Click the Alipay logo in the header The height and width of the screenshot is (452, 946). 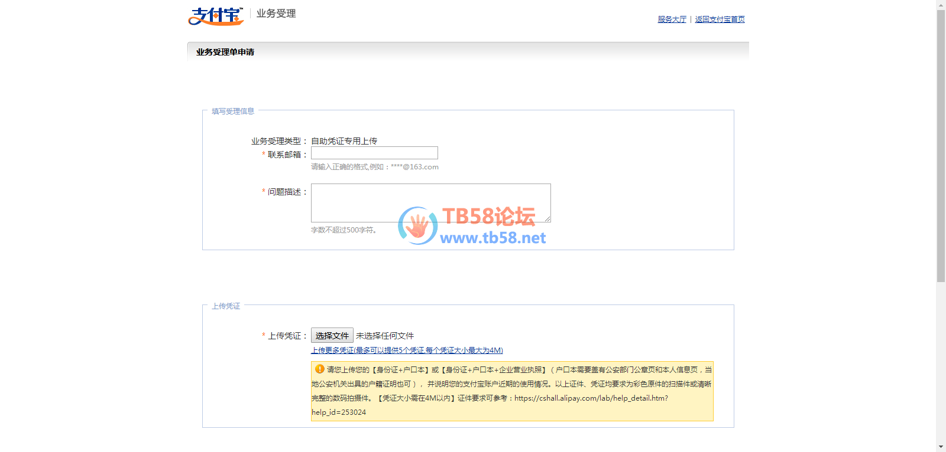(216, 16)
